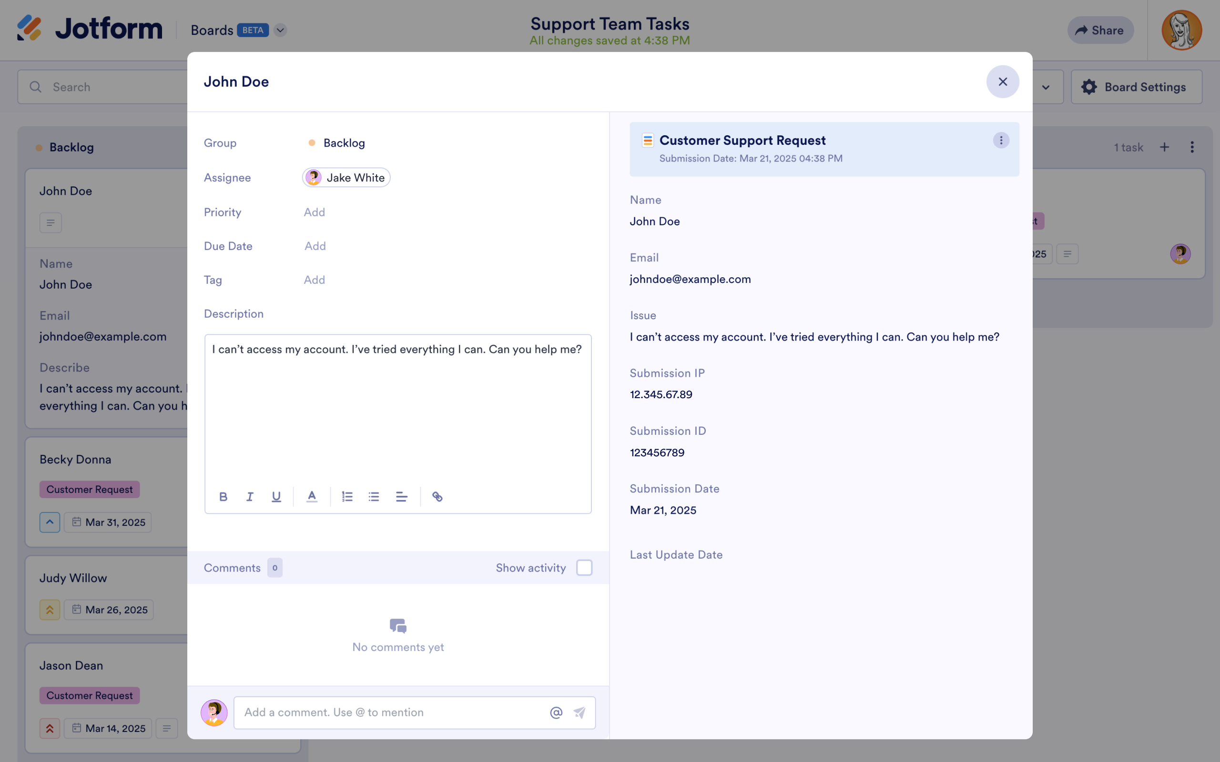Viewport: 1220px width, 762px height.
Task: Underline text in description editor
Action: [276, 497]
